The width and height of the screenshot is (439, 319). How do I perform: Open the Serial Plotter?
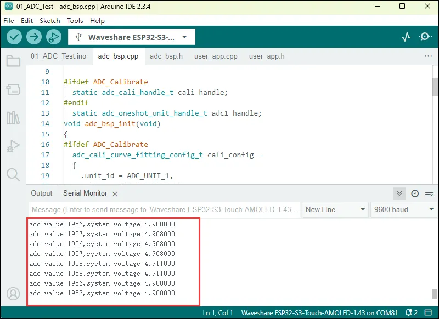click(x=406, y=37)
